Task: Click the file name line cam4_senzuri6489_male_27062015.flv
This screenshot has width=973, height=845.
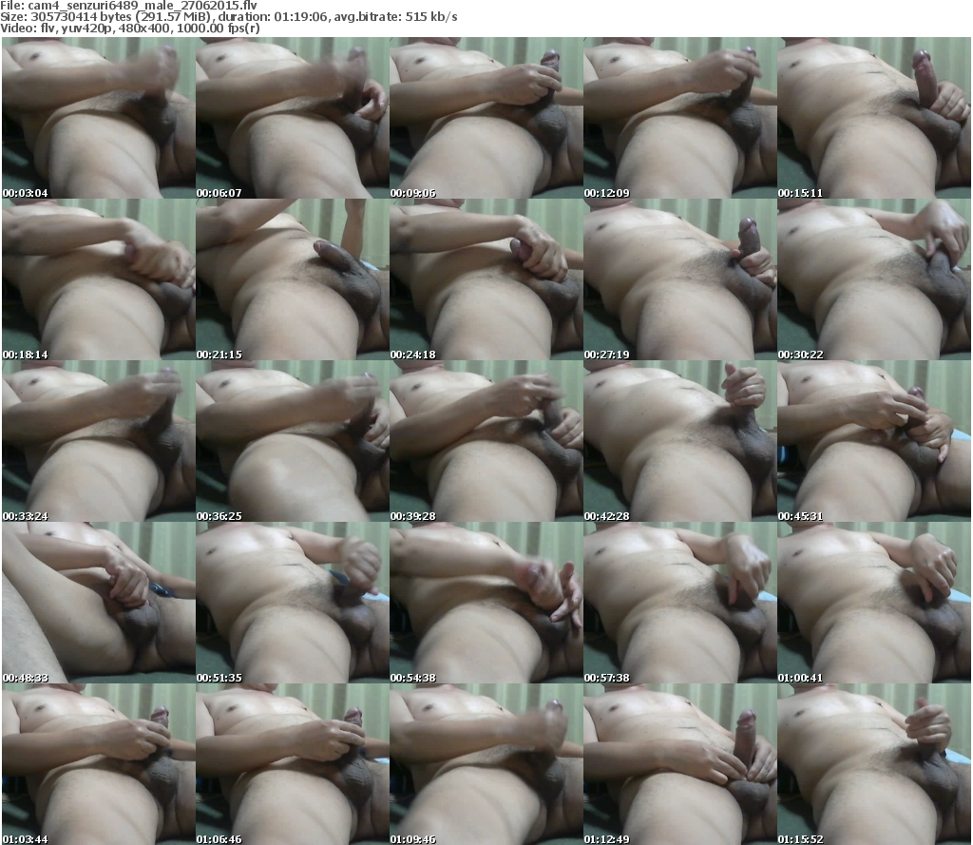Action: pos(128,5)
